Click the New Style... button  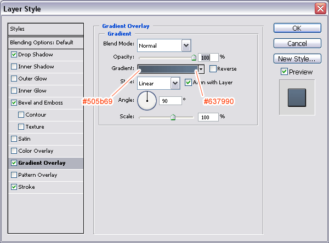(297, 59)
